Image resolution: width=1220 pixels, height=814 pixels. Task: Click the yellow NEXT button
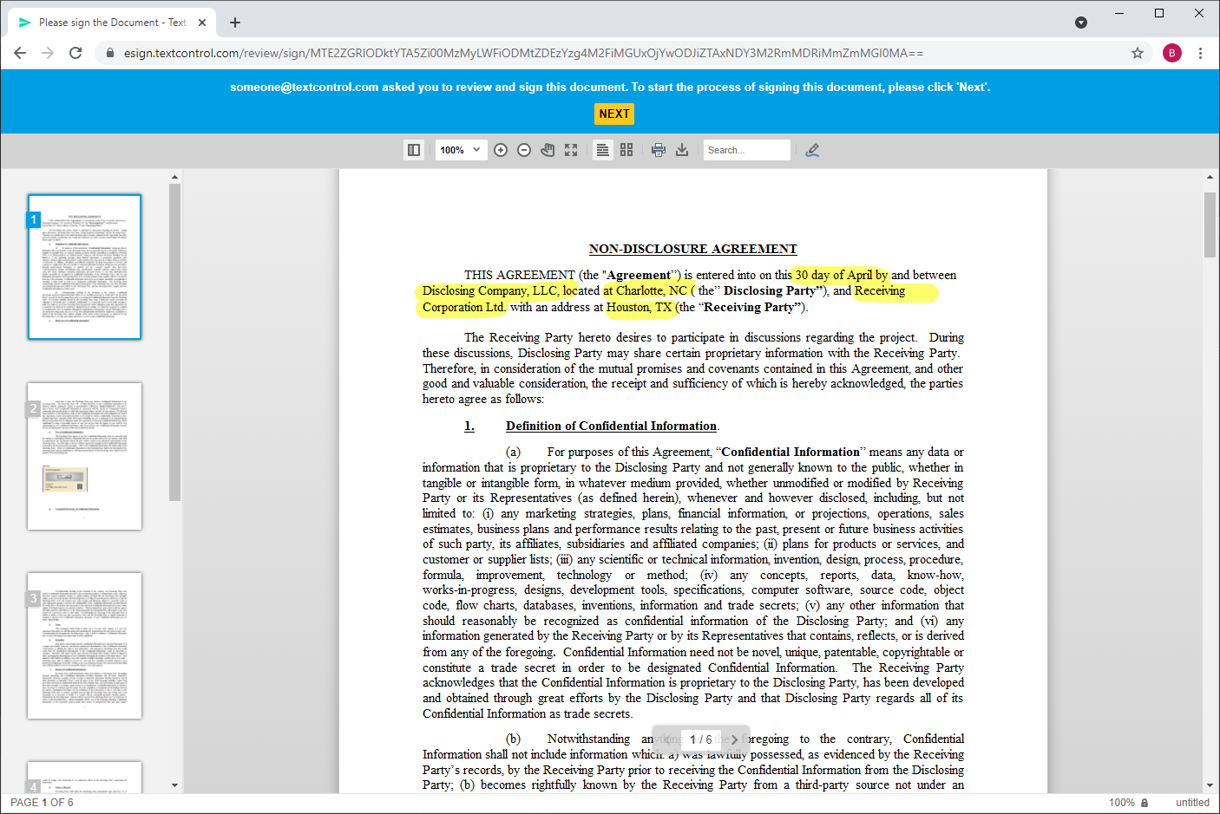pos(614,114)
